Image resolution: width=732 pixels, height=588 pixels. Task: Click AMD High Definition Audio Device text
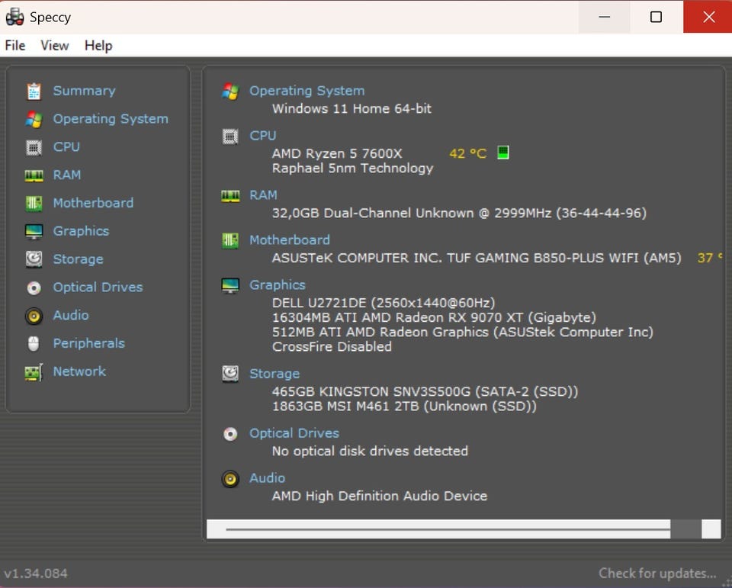380,496
